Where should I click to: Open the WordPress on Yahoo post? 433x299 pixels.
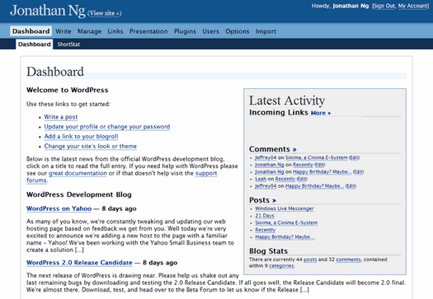[x=59, y=208]
